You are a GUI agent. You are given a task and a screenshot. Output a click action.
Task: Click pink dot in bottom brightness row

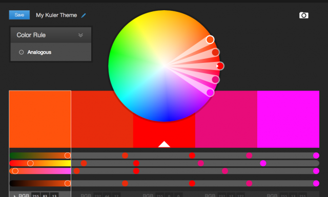[249, 183]
